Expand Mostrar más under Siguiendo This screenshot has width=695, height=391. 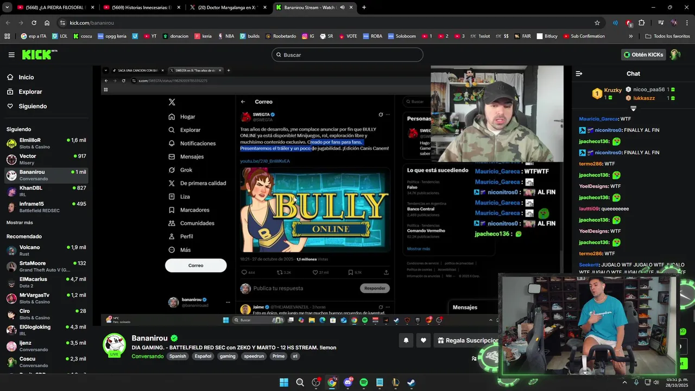tap(20, 223)
